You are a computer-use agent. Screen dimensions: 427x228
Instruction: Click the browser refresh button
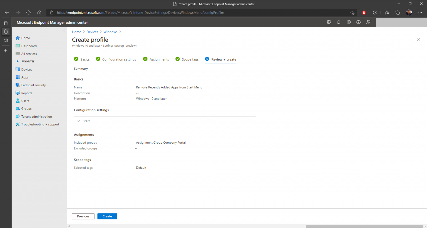tap(28, 12)
